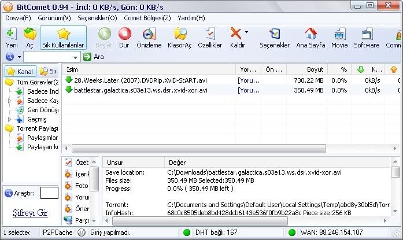Click the details pane horizontal scrollbar
The image size is (403, 240).
(x=200, y=220)
